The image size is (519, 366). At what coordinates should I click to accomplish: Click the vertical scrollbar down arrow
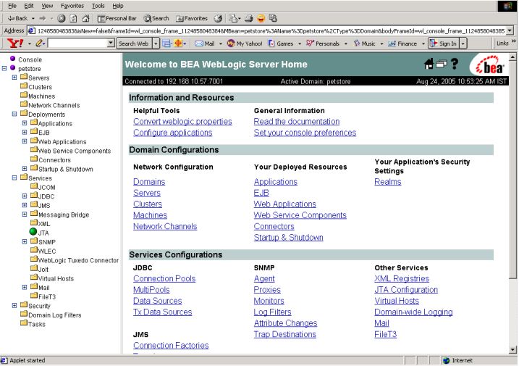(x=512, y=349)
